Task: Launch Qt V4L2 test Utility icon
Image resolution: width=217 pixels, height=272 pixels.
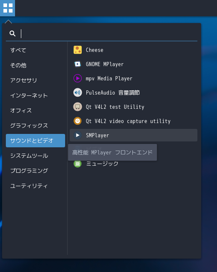Action: pyautogui.click(x=78, y=107)
